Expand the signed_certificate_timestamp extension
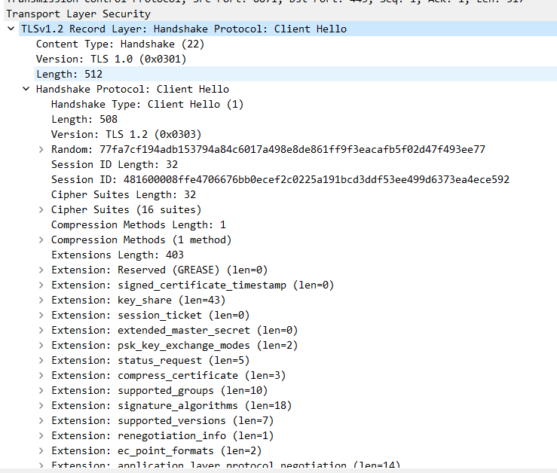The height and width of the screenshot is (473, 557). [x=41, y=285]
